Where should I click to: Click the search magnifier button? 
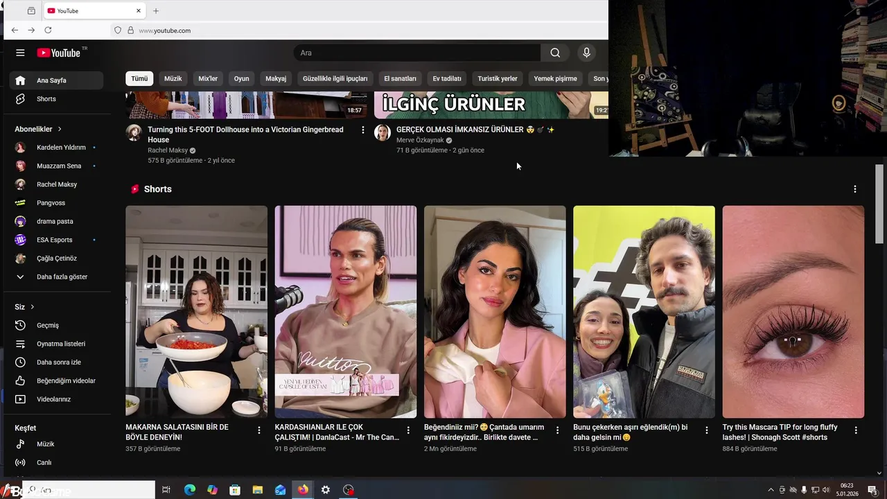coord(555,53)
